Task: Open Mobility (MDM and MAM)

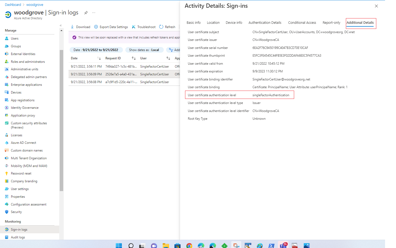Action: pyautogui.click(x=29, y=166)
